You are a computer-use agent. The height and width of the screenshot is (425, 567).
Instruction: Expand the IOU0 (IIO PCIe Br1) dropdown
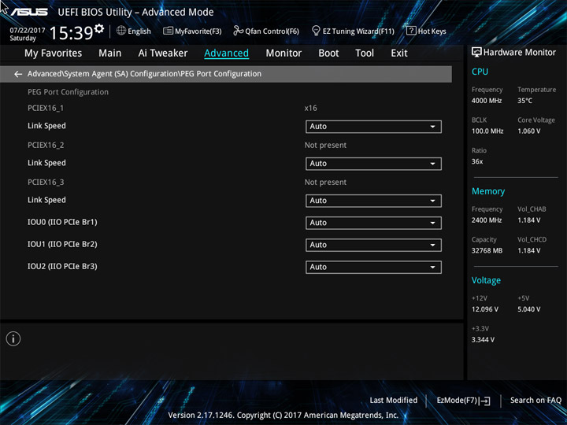pyautogui.click(x=373, y=223)
